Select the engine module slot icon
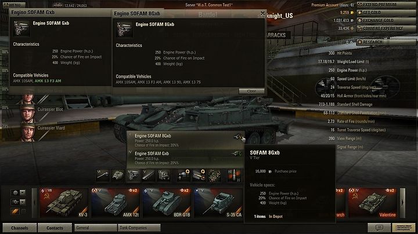418x234 pixels. 133,175
